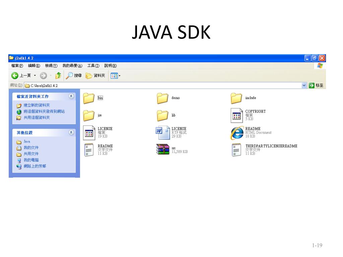Click the Network Neighborhood (網路上的芳鄰) icon
This screenshot has height=257, width=343.
pyautogui.click(x=19, y=167)
